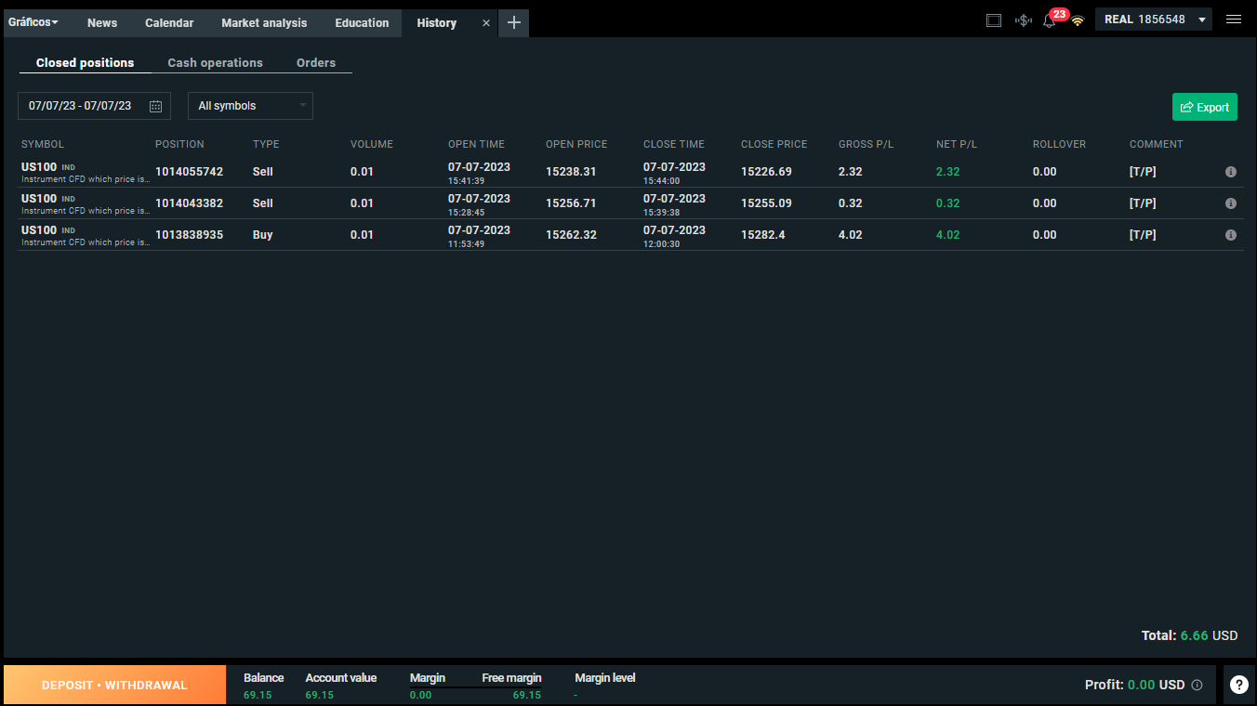Viewport: 1257px width, 706px height.
Task: Select the Closed positions sub-tab
Action: tap(86, 63)
